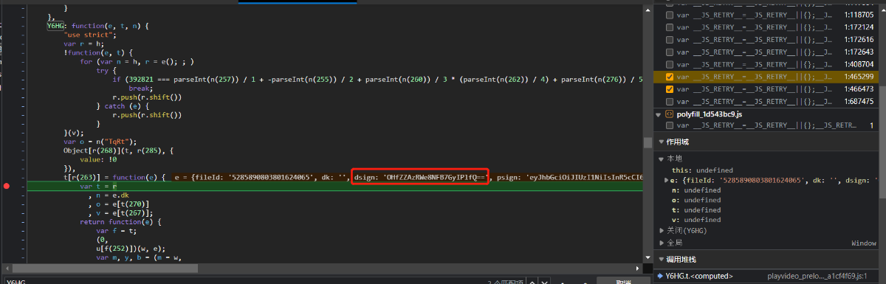Collapse polyfill_1d543bc9.js breakpoint group

point(659,114)
